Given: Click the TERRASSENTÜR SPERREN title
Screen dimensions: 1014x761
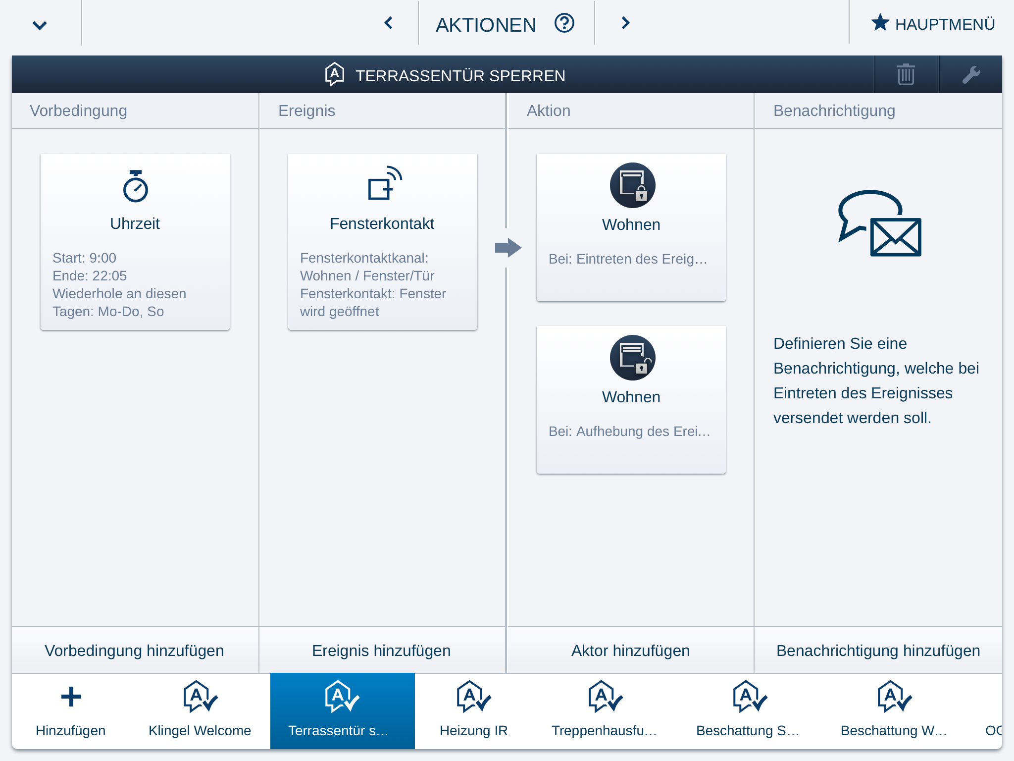Looking at the screenshot, I should click(x=460, y=76).
